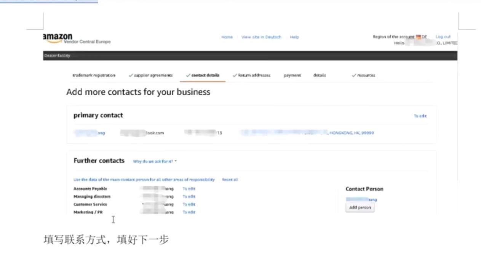Open the Help page
The image size is (481, 256).
click(x=294, y=37)
